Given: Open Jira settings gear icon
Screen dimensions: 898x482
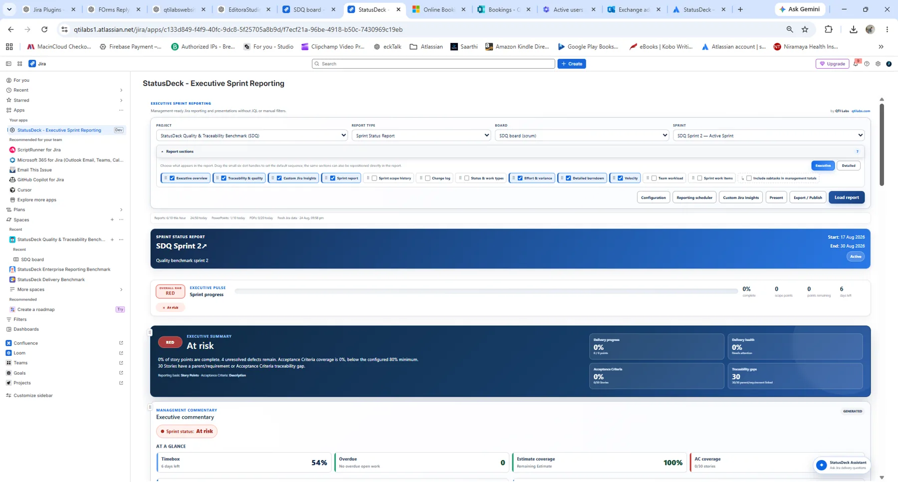Looking at the screenshot, I should coord(878,64).
